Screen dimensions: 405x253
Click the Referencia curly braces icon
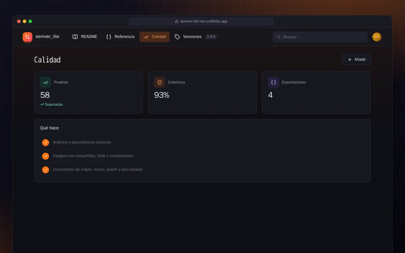pos(109,37)
